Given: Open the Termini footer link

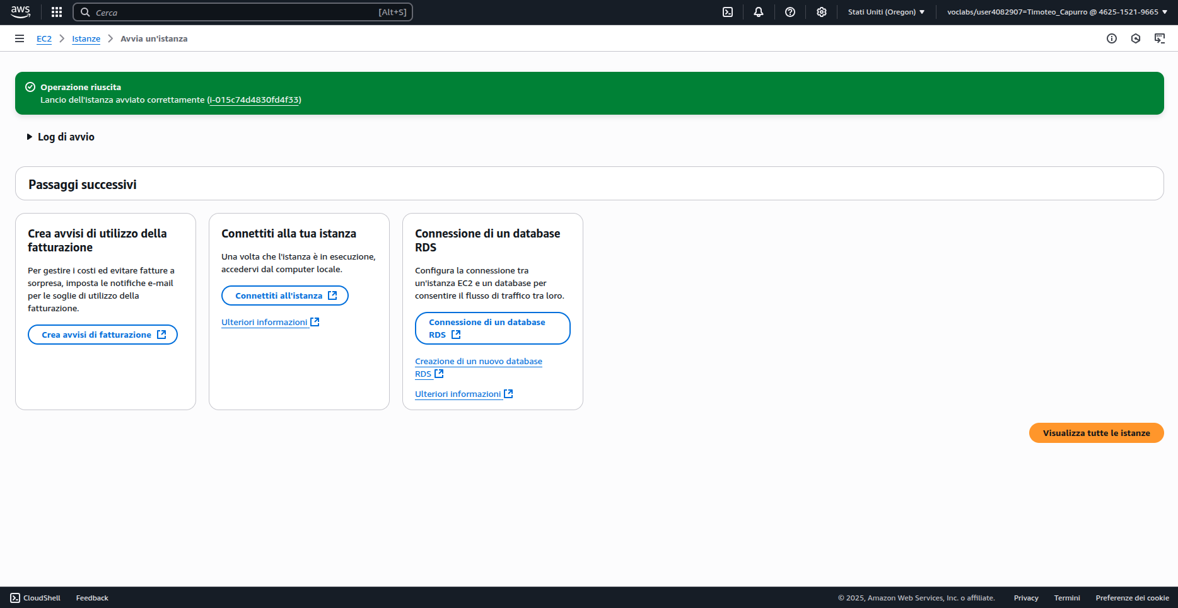Looking at the screenshot, I should 1067,598.
